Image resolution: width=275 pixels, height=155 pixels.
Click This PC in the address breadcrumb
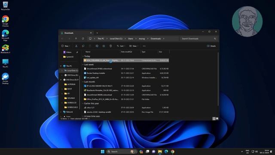pyautogui.click(x=101, y=39)
